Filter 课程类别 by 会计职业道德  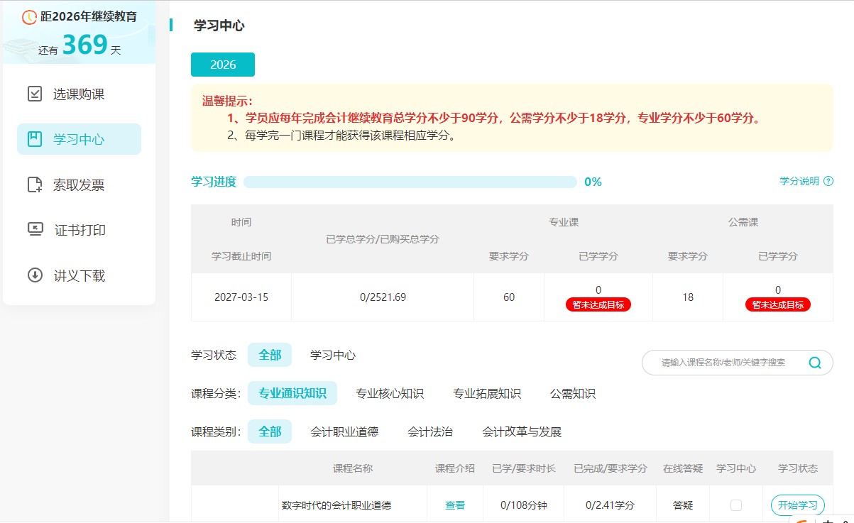(x=344, y=431)
